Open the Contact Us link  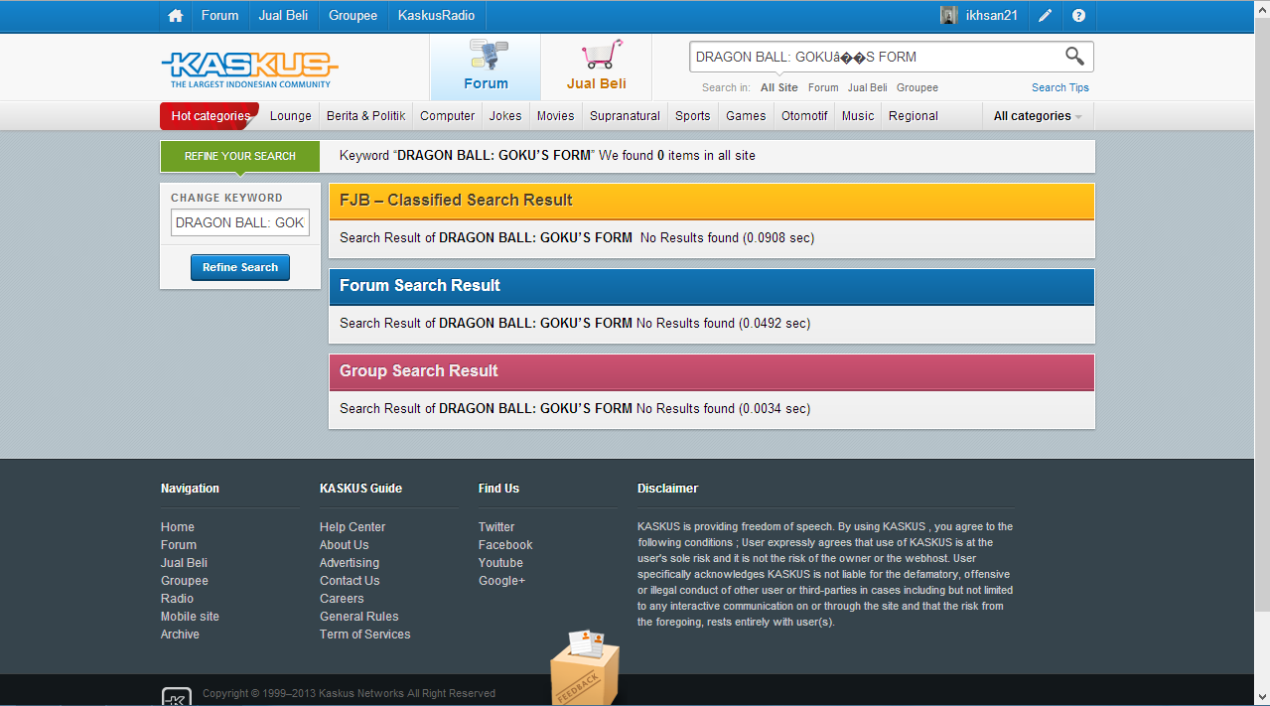350,581
